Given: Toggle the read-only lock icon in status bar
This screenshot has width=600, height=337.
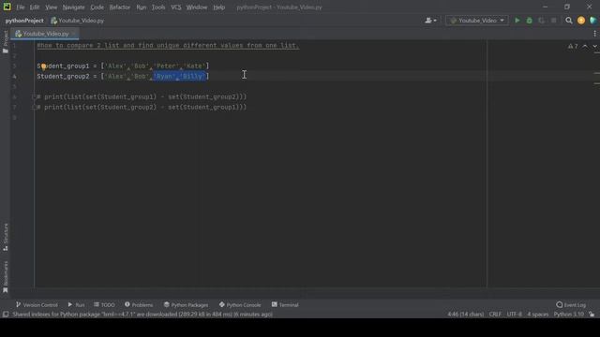Looking at the screenshot, I should tap(592, 315).
